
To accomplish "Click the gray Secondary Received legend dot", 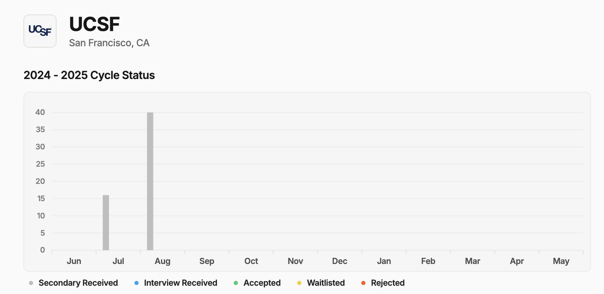I will 31,283.
